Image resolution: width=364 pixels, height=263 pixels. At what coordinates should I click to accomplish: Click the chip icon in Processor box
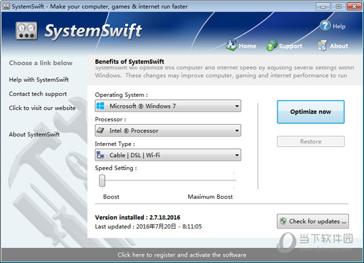[x=100, y=130]
